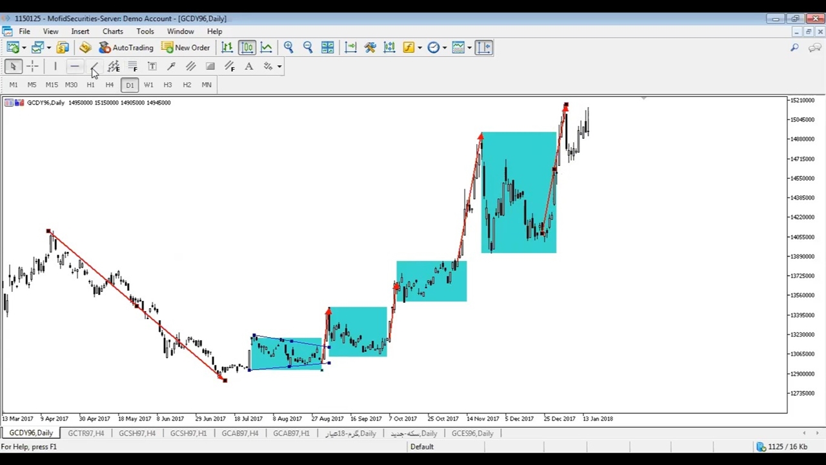The height and width of the screenshot is (465, 826).
Task: Toggle the Chart Shift button
Action: point(350,47)
